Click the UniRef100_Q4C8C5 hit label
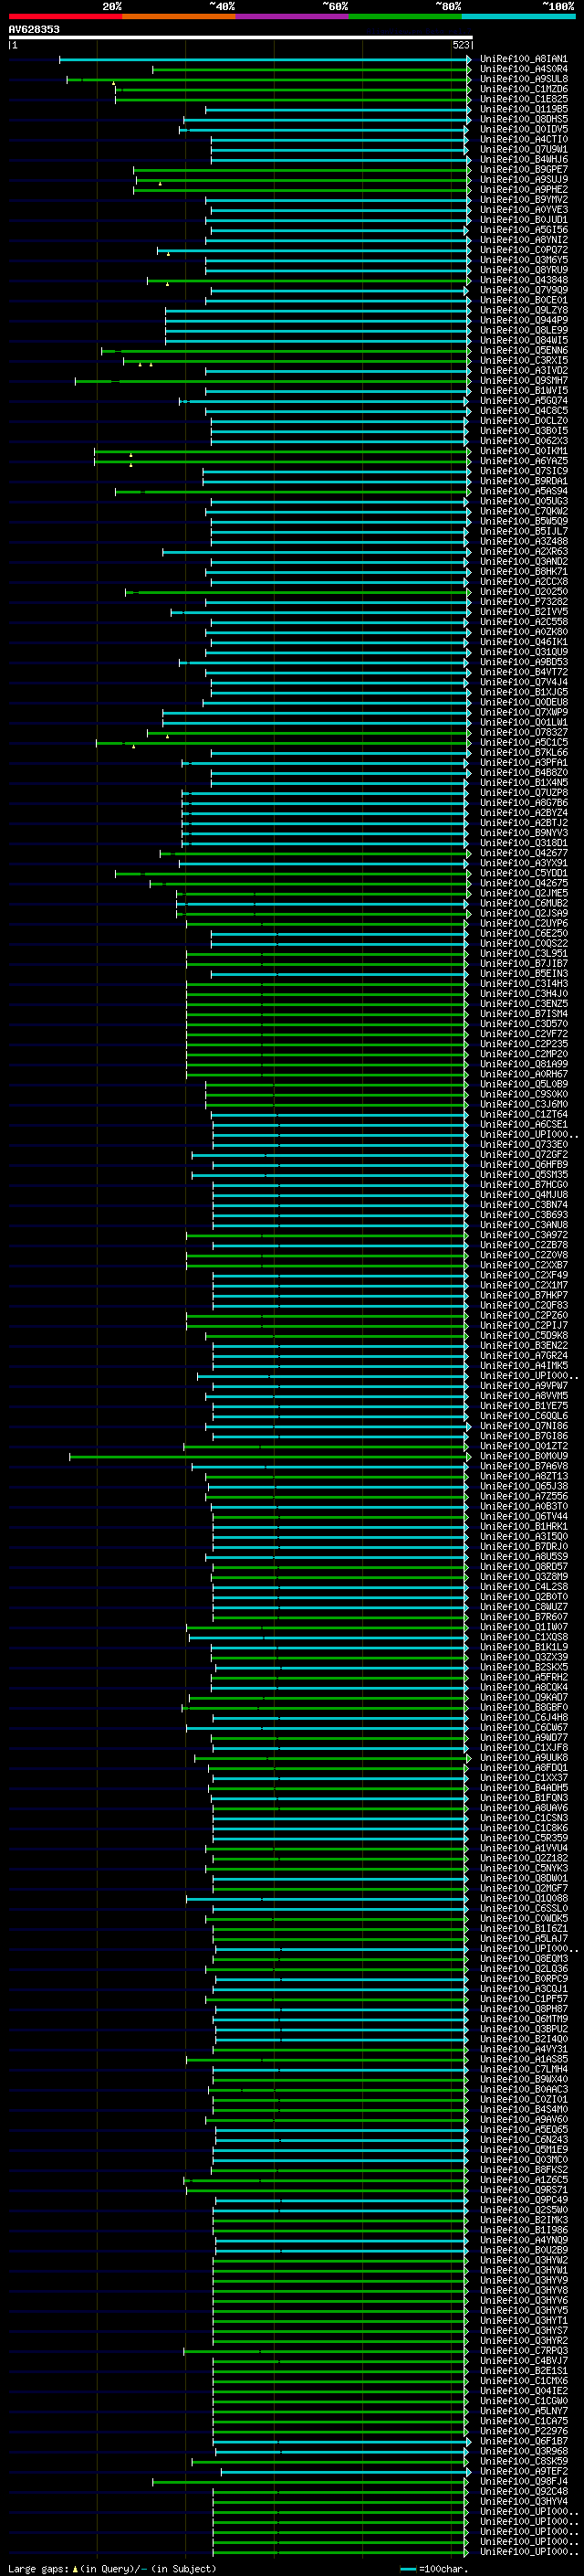 [524, 411]
